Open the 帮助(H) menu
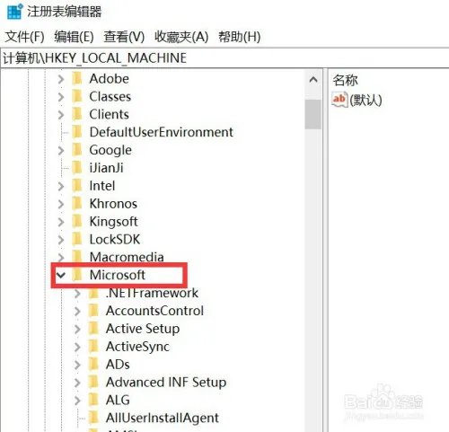The height and width of the screenshot is (432, 449). (240, 37)
